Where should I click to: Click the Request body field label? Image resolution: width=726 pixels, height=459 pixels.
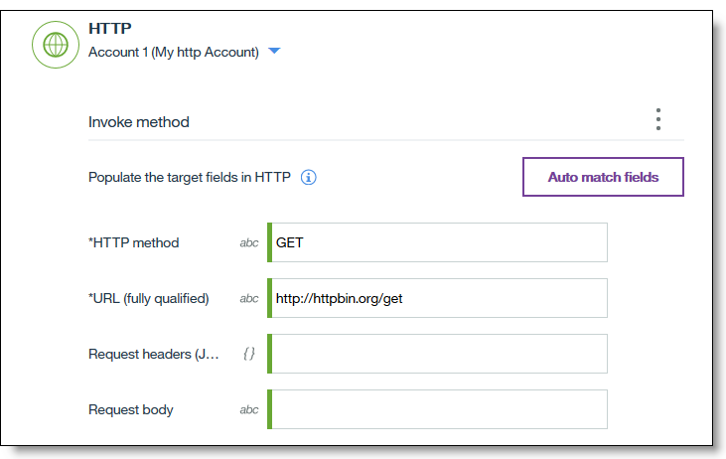coord(130,409)
